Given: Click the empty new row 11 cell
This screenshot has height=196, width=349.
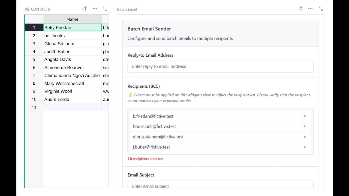Looking at the screenshot, I should [x=72, y=107].
